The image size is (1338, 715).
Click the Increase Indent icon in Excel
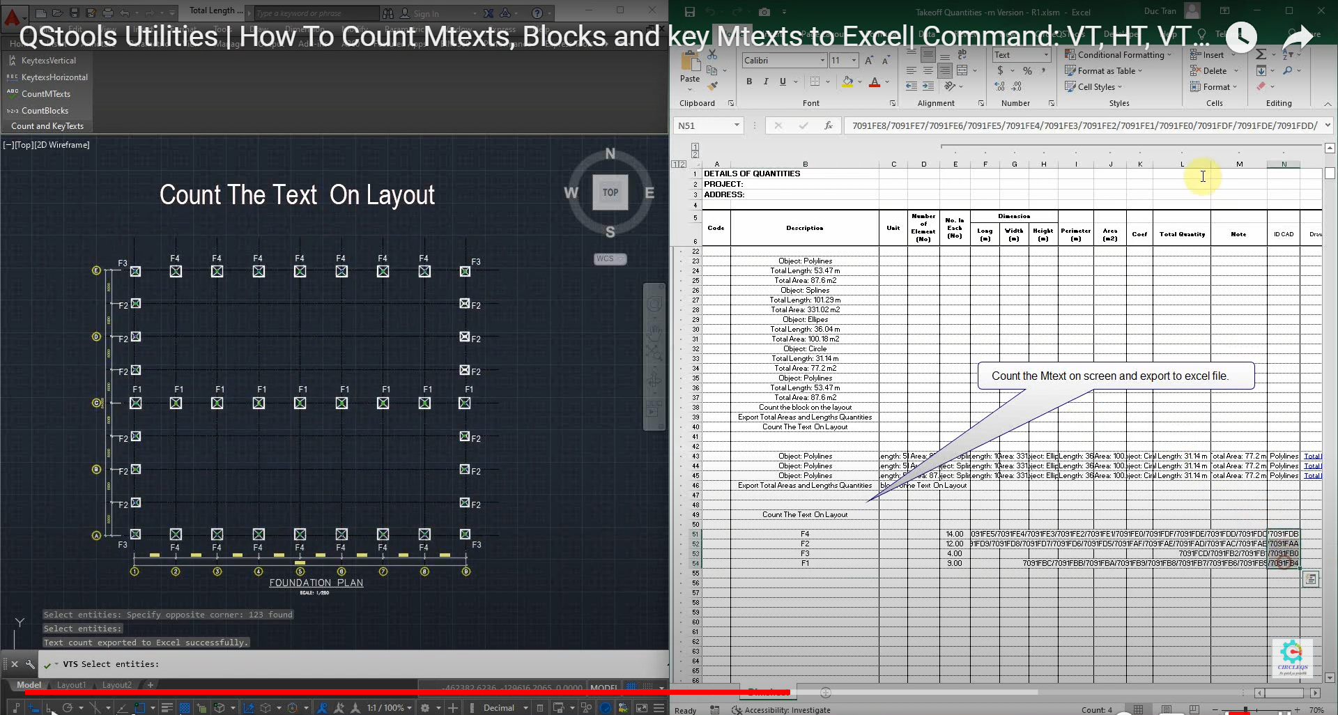(928, 86)
